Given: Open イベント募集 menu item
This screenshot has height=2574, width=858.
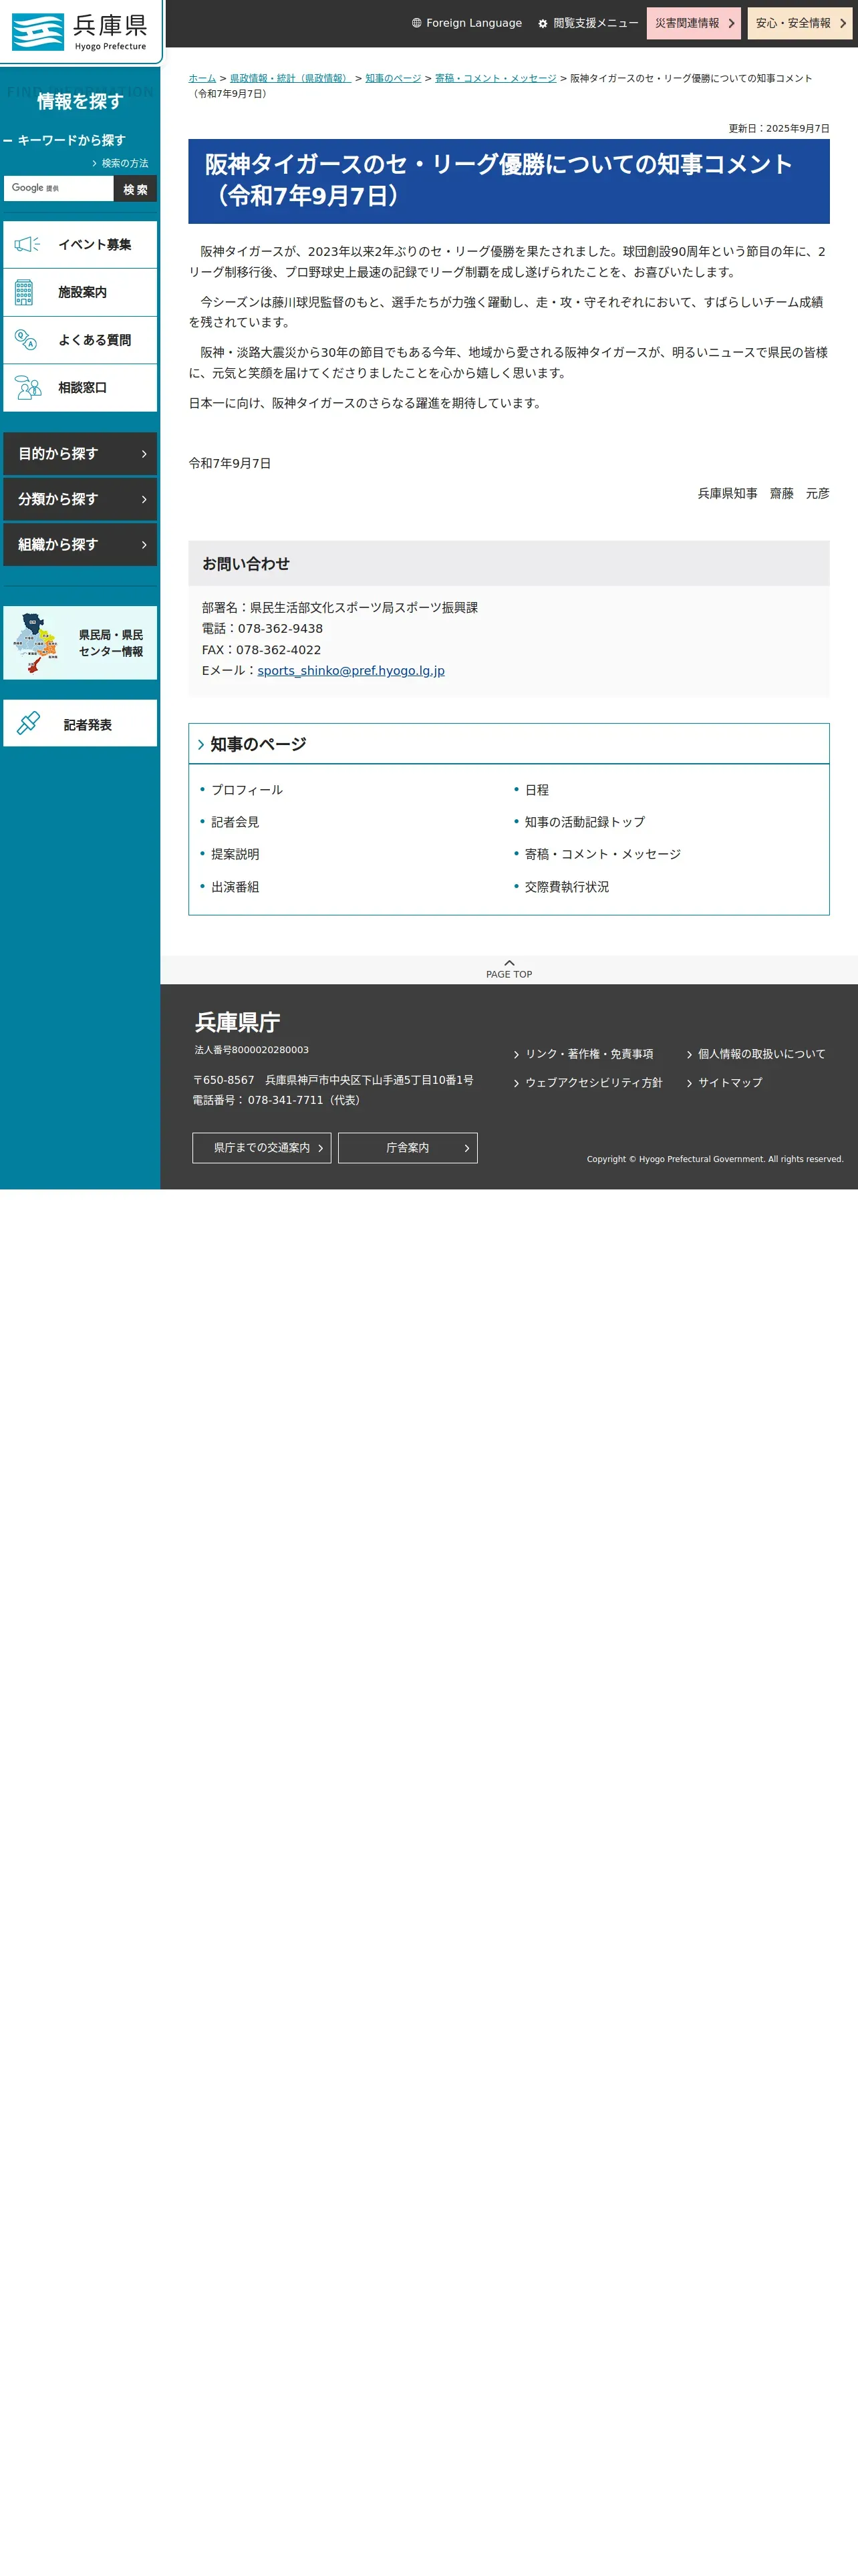Looking at the screenshot, I should [80, 245].
